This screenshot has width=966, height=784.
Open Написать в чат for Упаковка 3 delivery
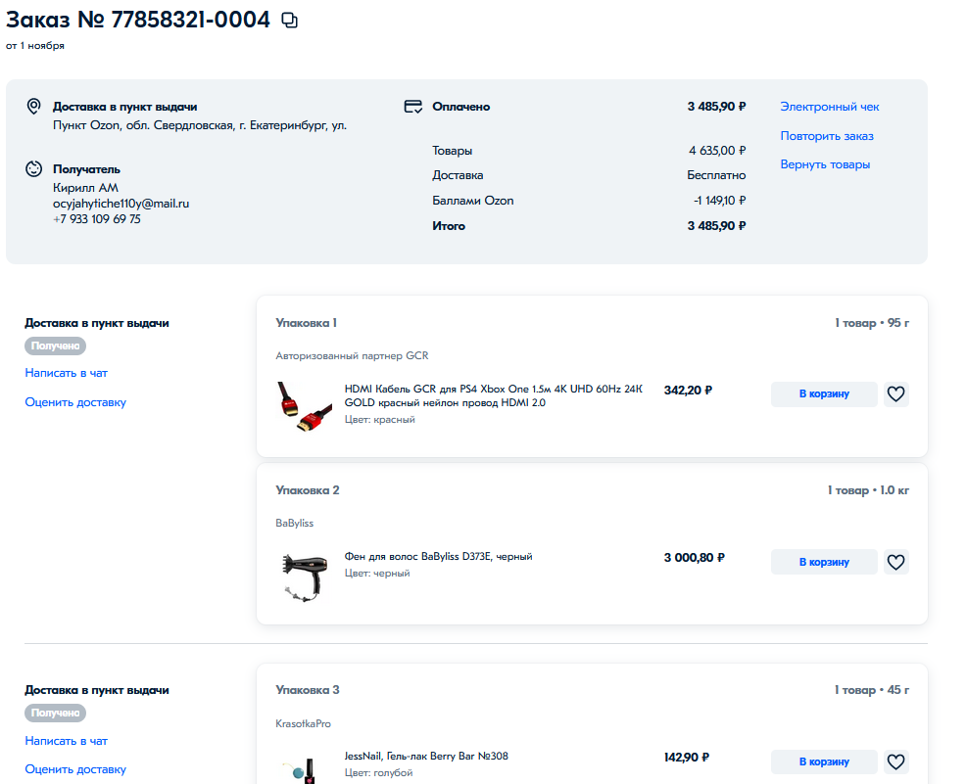pos(66,741)
